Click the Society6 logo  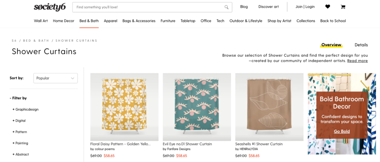50,7
